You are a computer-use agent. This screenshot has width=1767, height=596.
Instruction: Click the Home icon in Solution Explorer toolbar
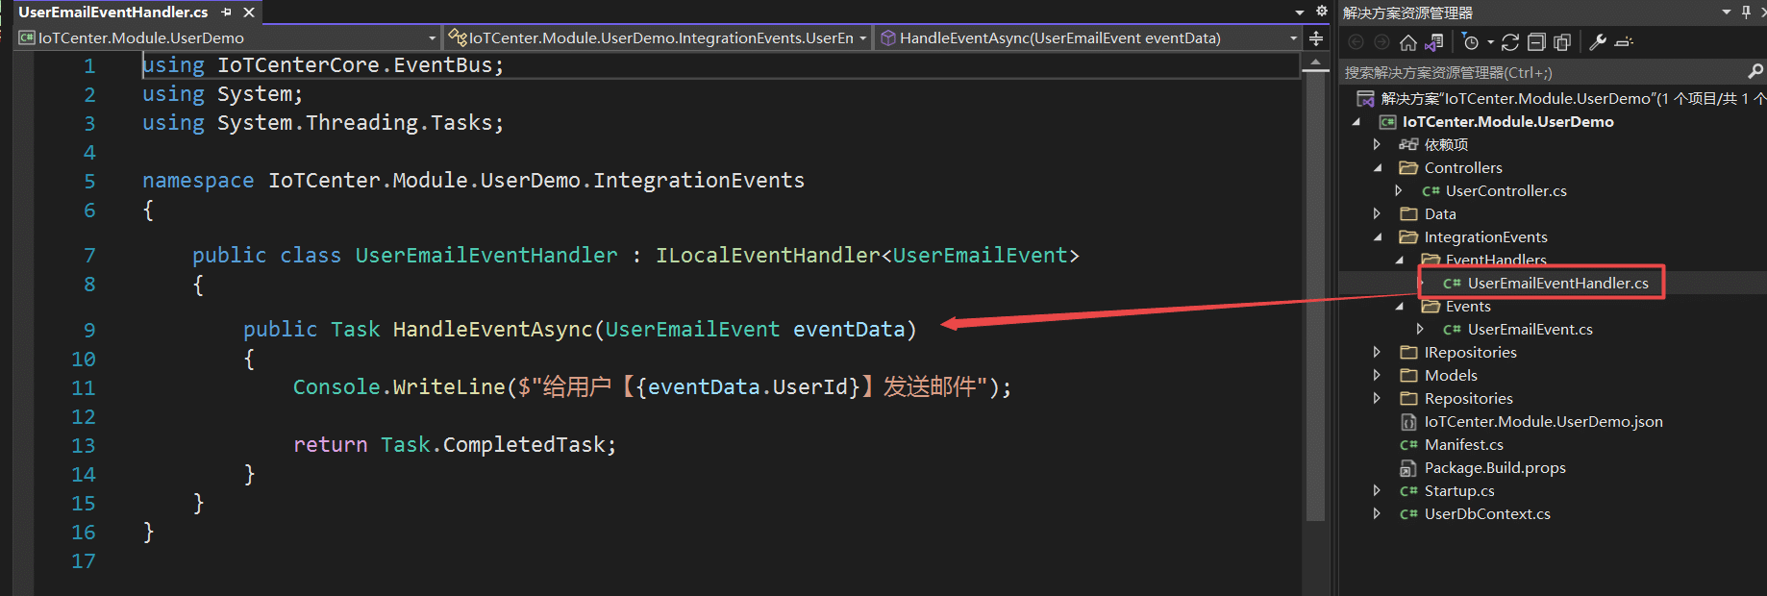pyautogui.click(x=1408, y=42)
